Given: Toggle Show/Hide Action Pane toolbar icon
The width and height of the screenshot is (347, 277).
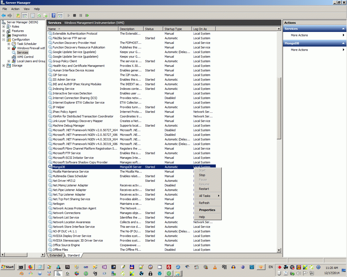Looking at the screenshot, I should point(60,15).
